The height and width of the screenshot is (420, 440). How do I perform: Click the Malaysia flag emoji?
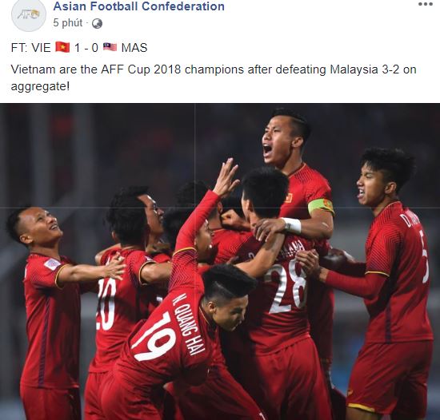[x=110, y=47]
